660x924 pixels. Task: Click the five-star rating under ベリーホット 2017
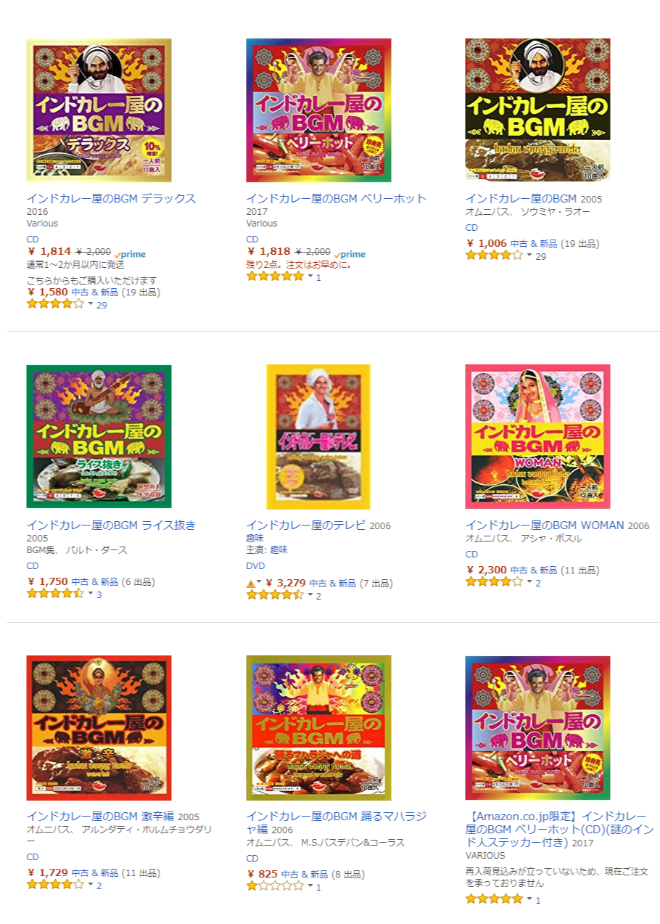(275, 277)
